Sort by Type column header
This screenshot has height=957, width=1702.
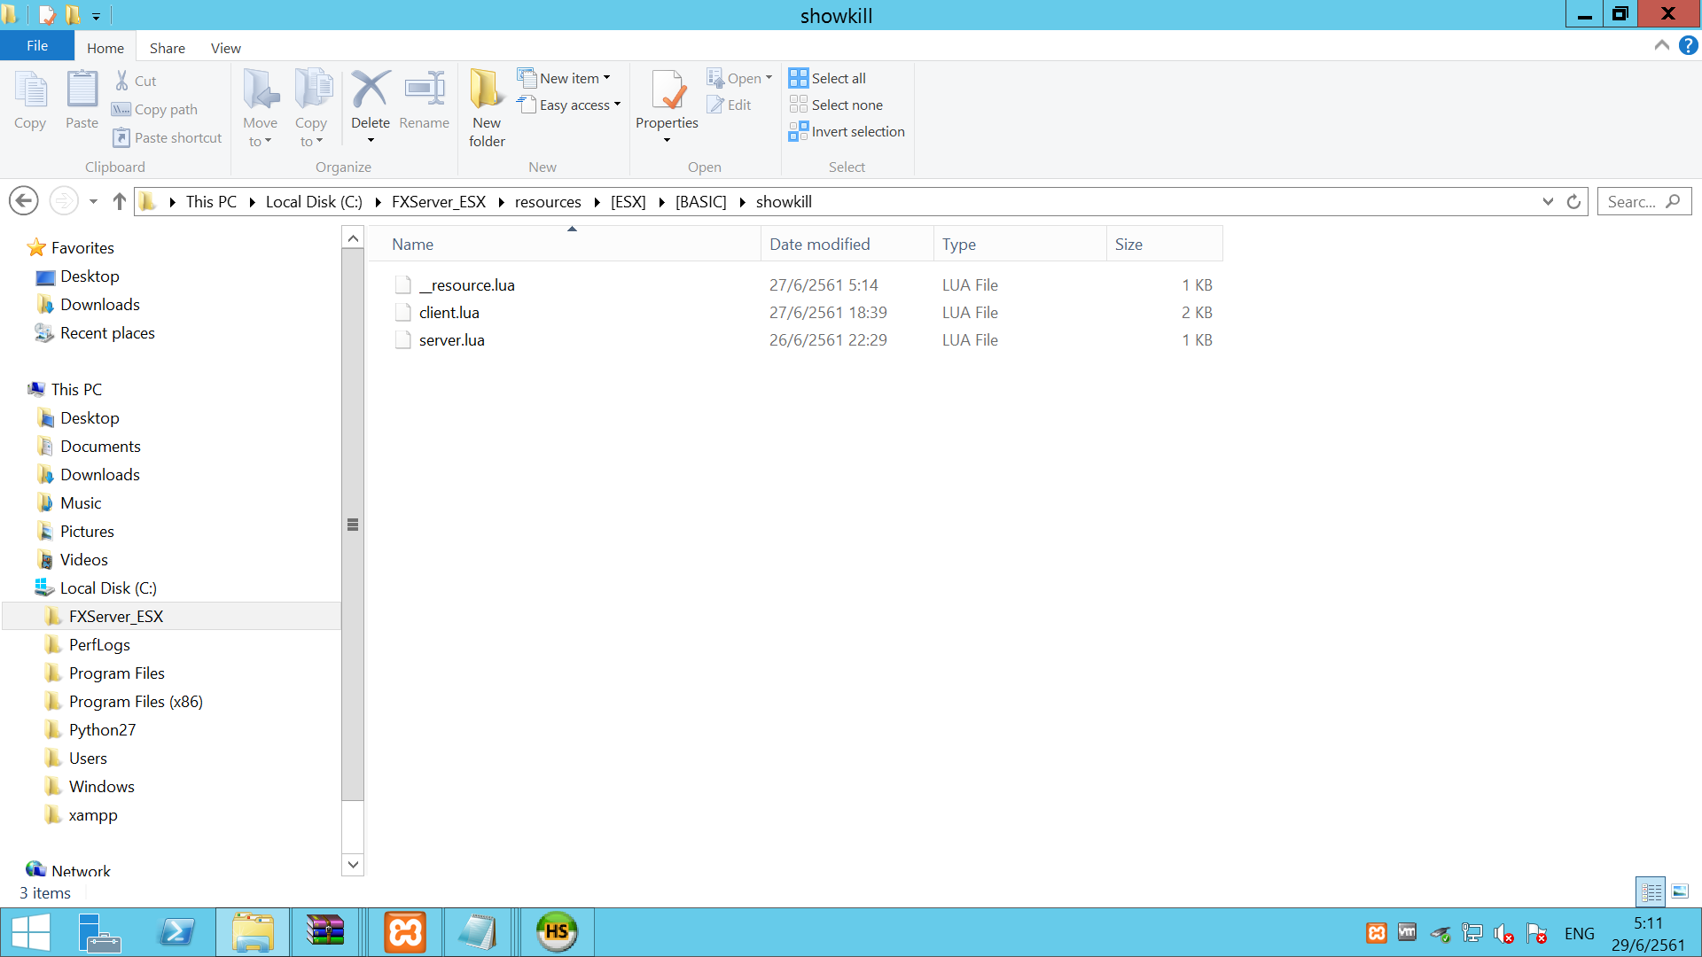coord(1019,244)
